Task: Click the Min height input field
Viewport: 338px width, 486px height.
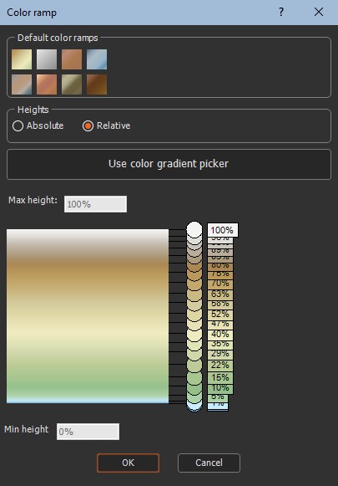Action: [x=88, y=432]
